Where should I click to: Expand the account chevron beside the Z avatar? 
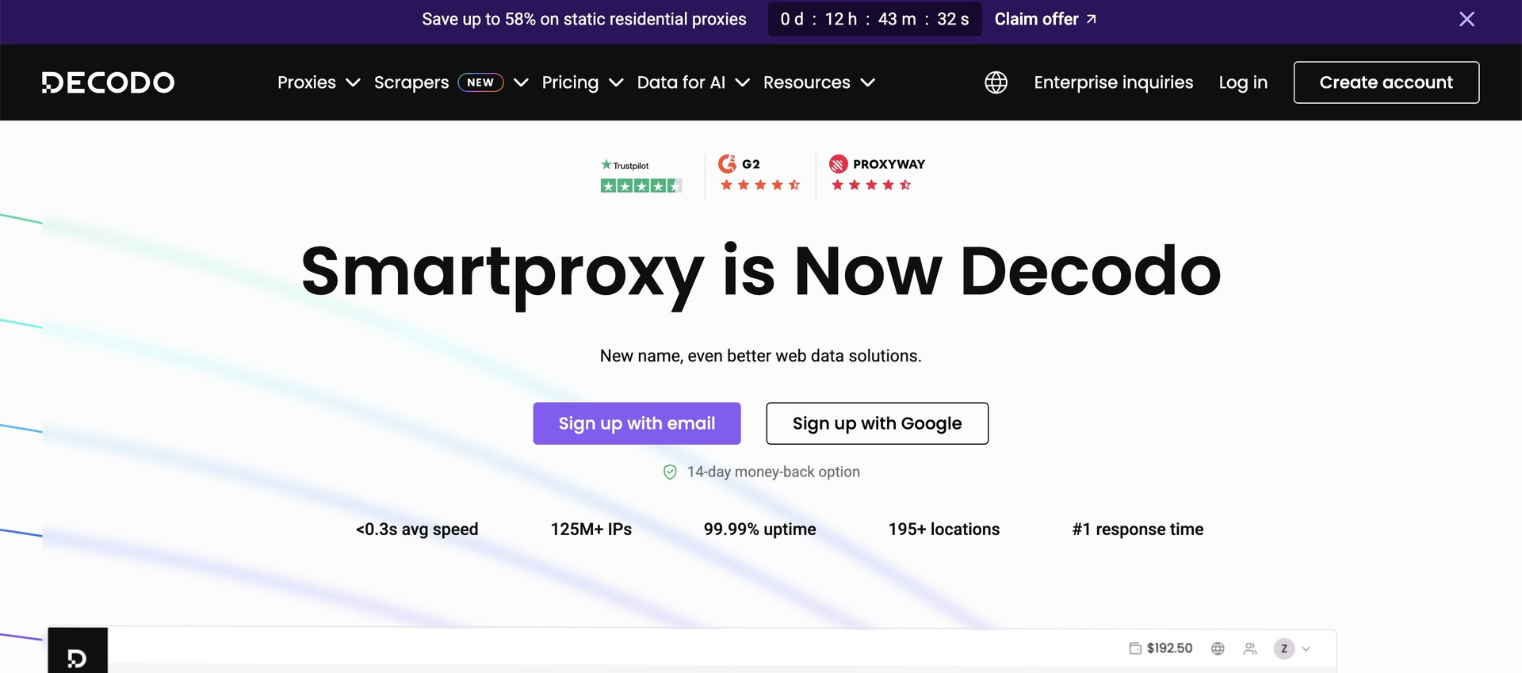pos(1306,648)
